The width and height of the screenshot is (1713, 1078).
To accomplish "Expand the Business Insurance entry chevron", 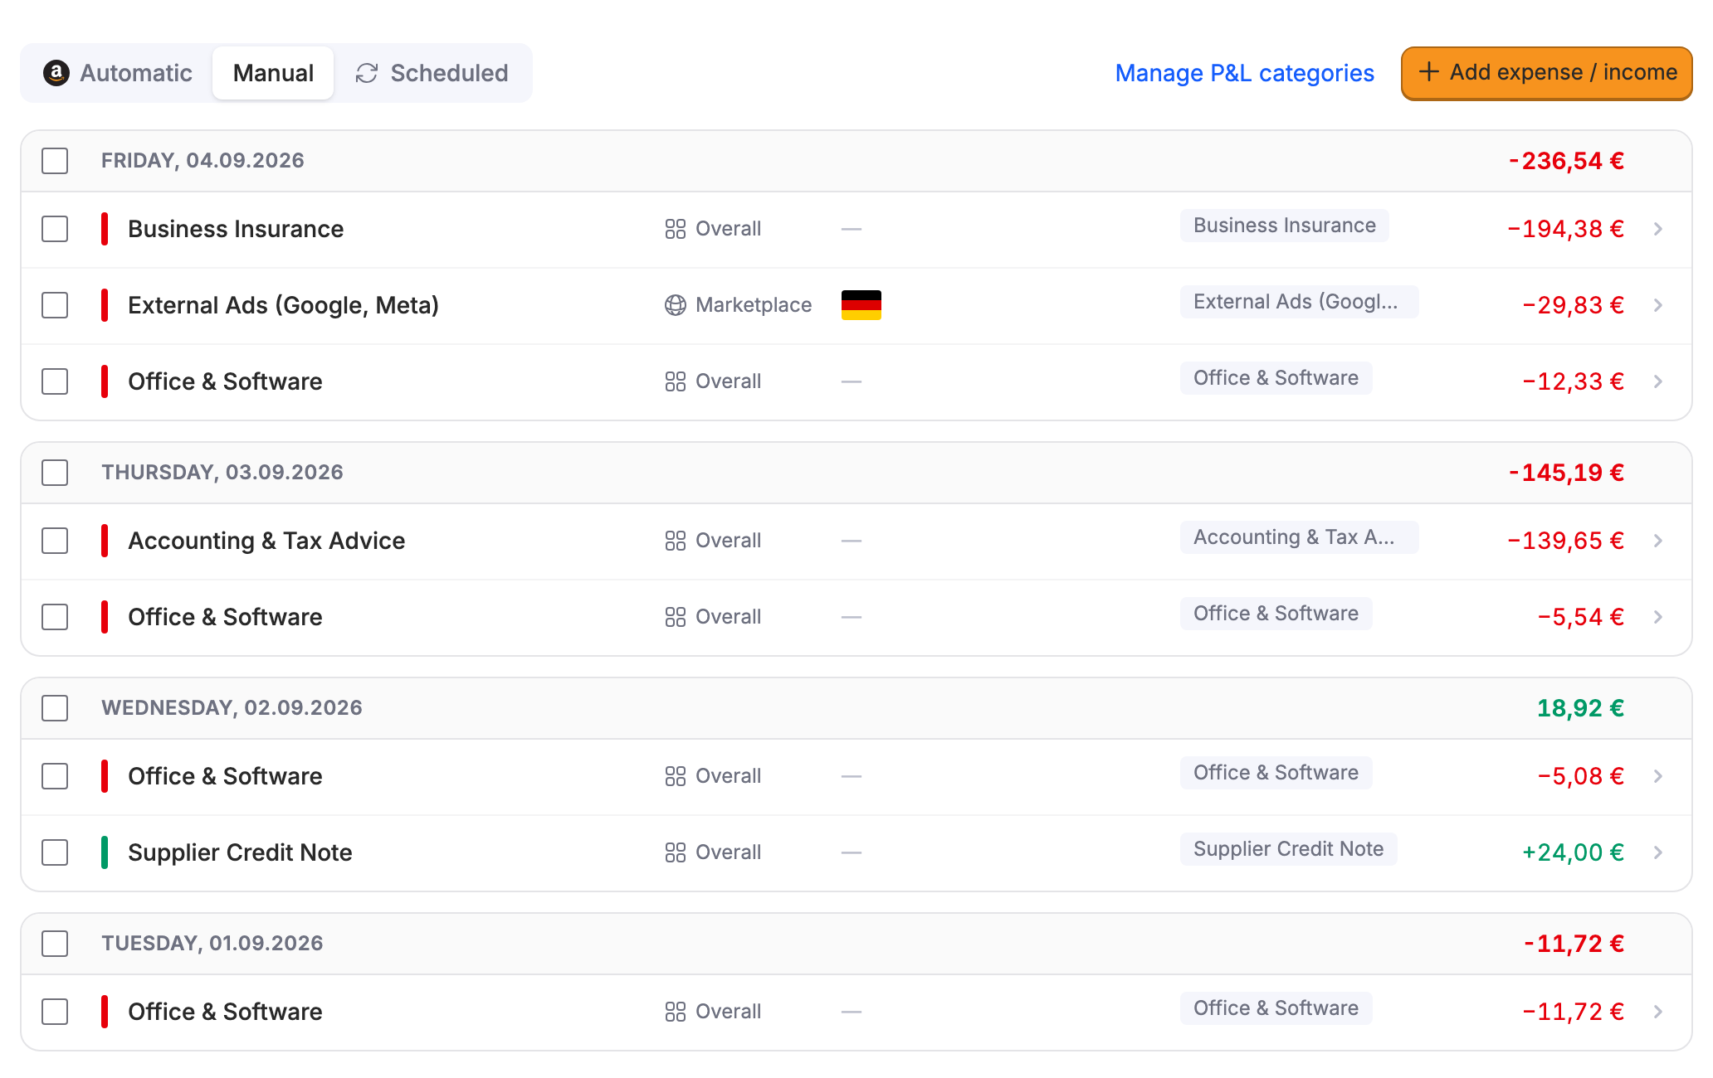I will 1658,229.
